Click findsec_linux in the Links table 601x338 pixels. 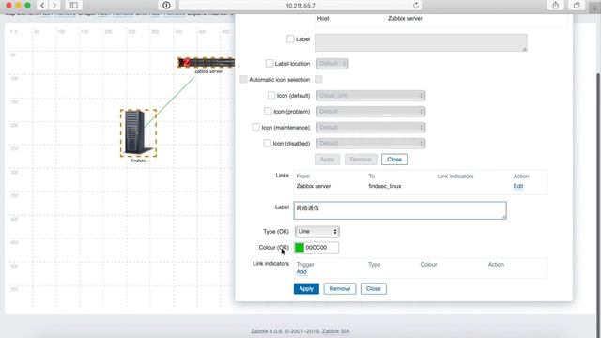(385, 186)
